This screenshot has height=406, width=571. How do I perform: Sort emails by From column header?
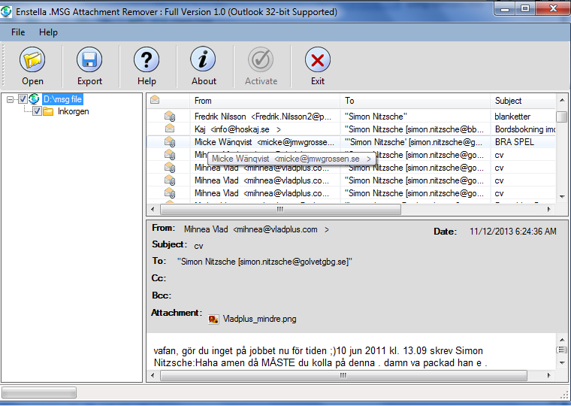203,101
